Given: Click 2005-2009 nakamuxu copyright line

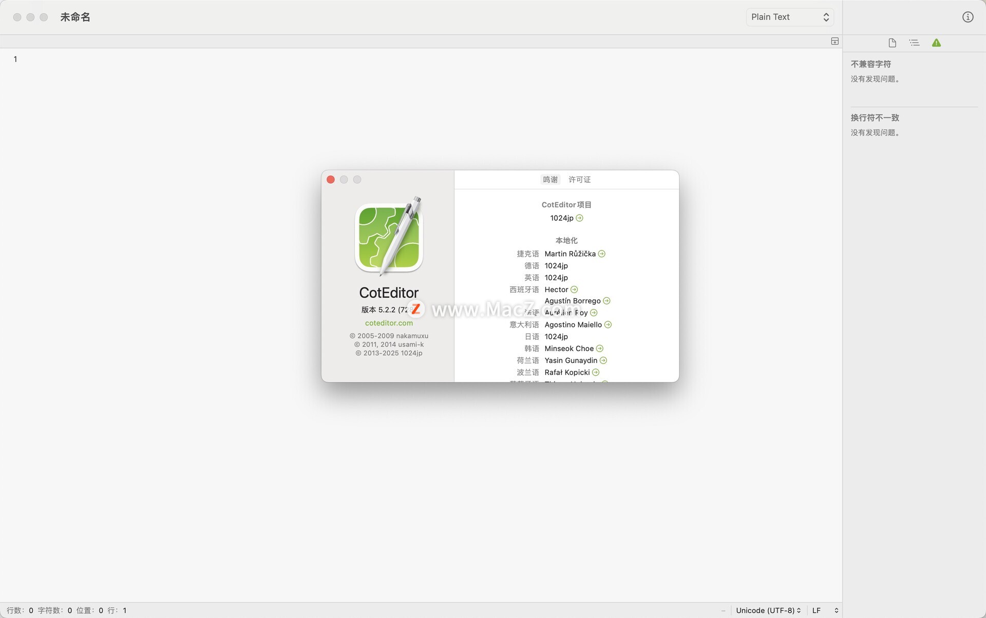Looking at the screenshot, I should pyautogui.click(x=389, y=336).
